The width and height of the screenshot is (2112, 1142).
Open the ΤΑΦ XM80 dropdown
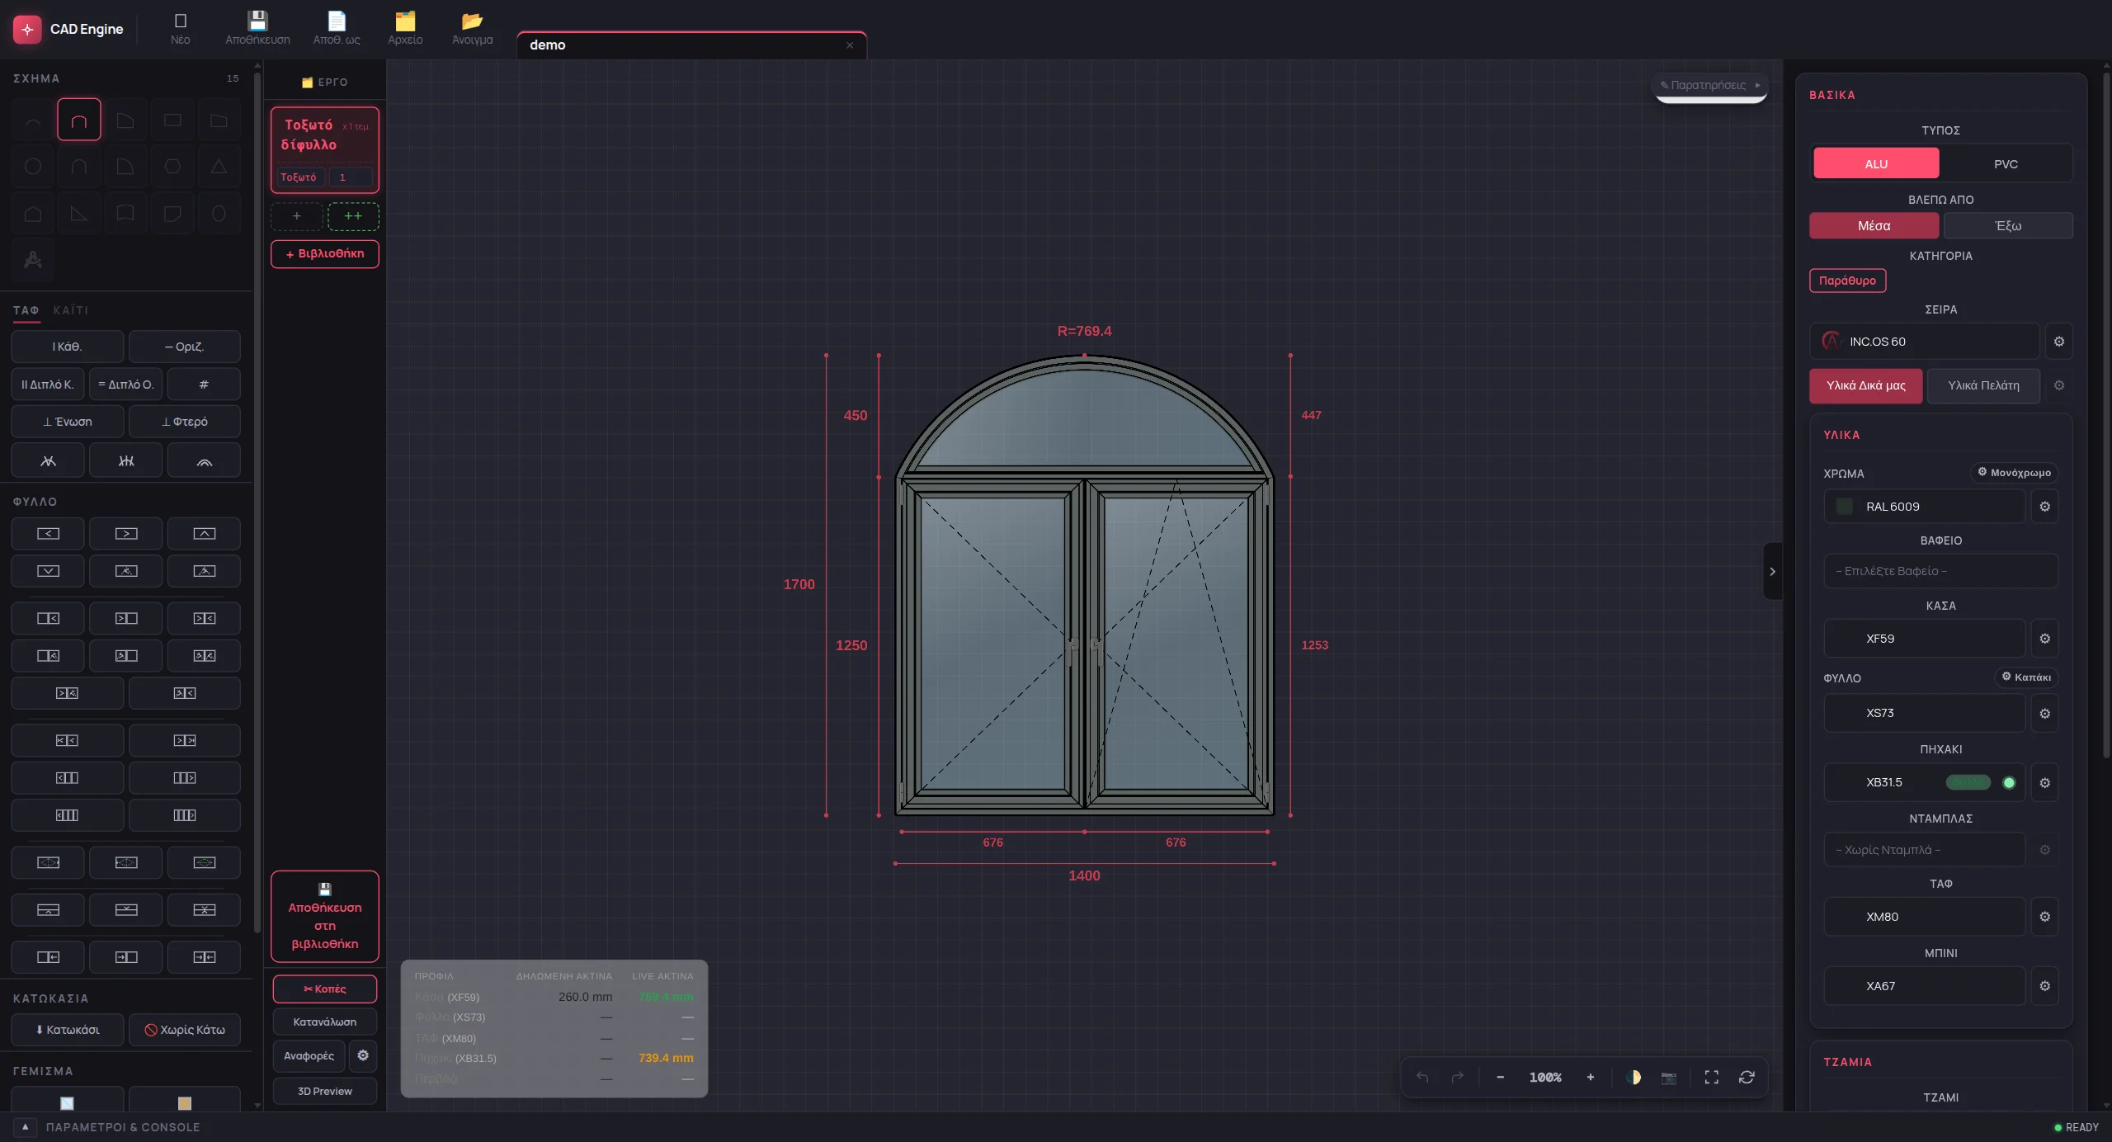pos(1925,917)
